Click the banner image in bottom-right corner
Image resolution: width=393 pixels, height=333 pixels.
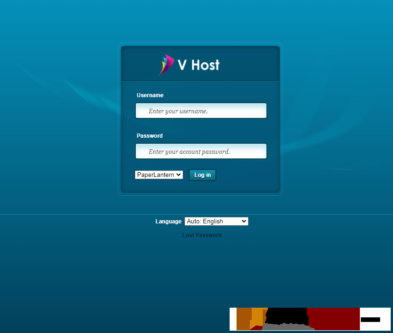[x=310, y=319]
